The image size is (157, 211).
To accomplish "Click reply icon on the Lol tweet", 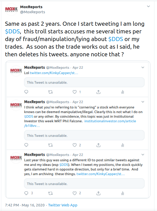I will click(x=26, y=92).
